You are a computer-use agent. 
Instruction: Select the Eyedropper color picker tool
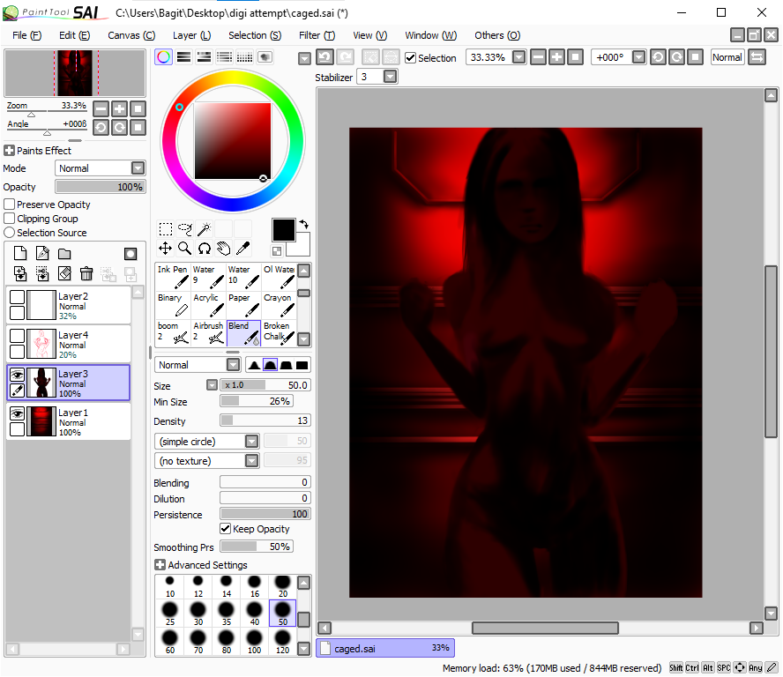point(242,248)
